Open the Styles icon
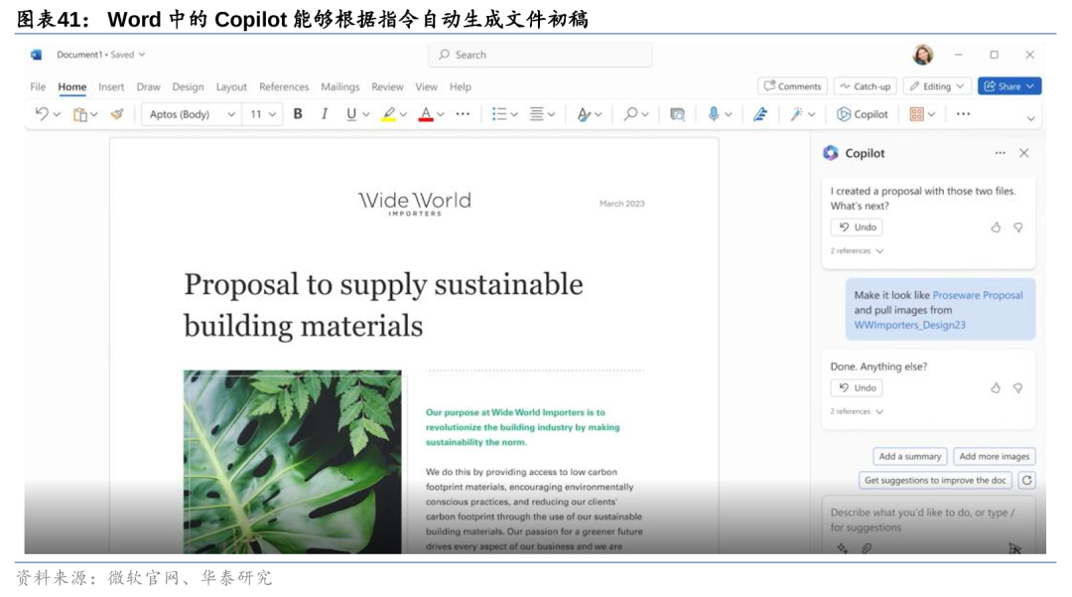This screenshot has width=1072, height=597. point(584,114)
